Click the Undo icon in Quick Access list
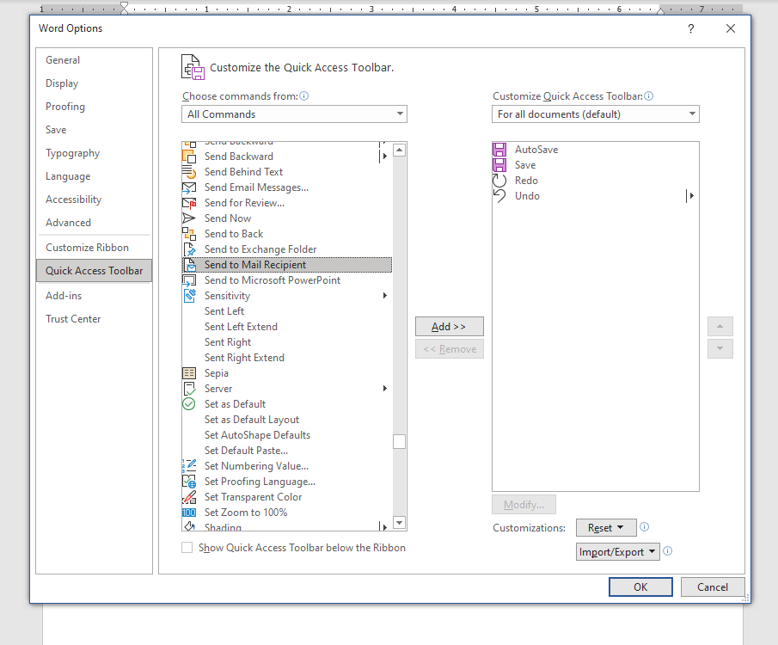This screenshot has height=645, width=778. (499, 195)
